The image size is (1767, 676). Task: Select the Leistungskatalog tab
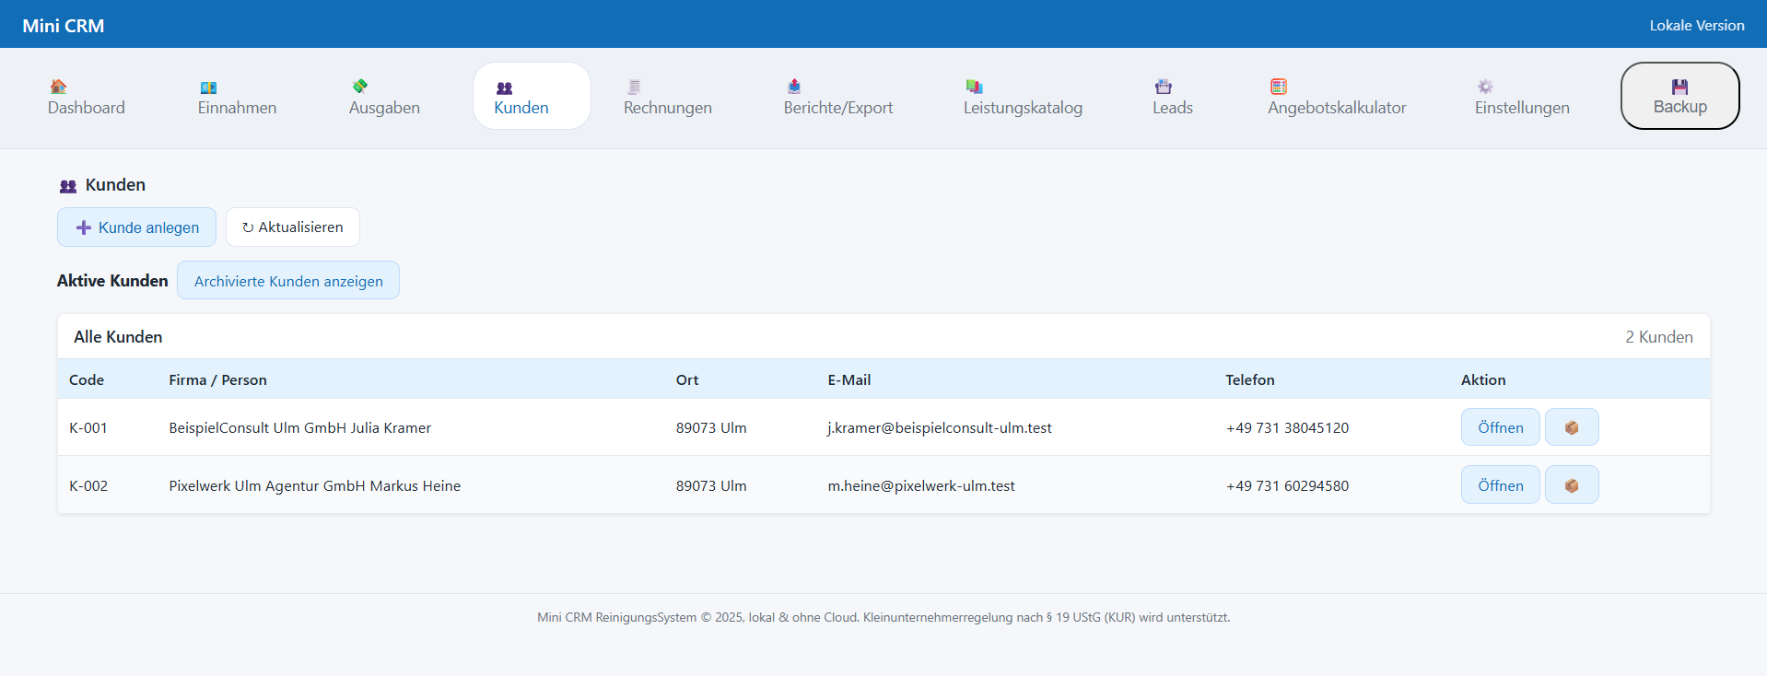click(x=1023, y=97)
